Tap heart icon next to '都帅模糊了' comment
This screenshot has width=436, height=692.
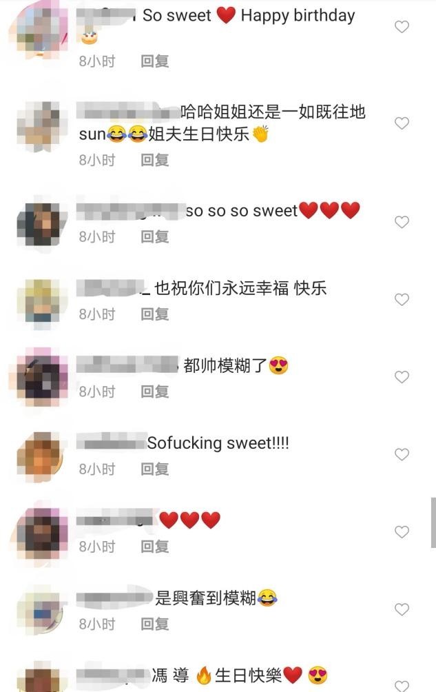click(402, 377)
